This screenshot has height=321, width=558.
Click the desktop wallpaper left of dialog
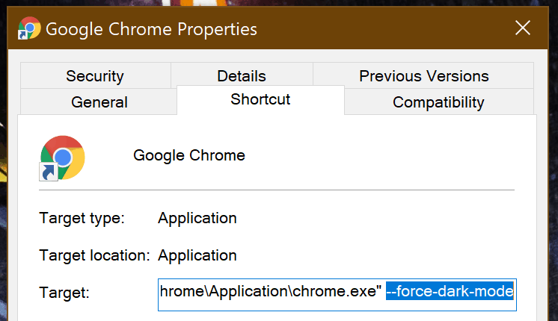[x=3, y=178]
